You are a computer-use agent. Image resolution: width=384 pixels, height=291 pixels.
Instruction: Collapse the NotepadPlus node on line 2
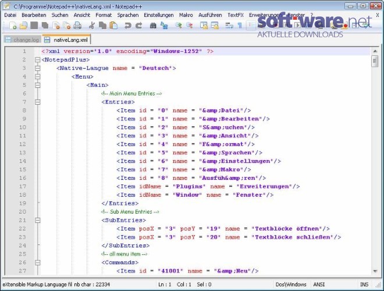[37, 60]
